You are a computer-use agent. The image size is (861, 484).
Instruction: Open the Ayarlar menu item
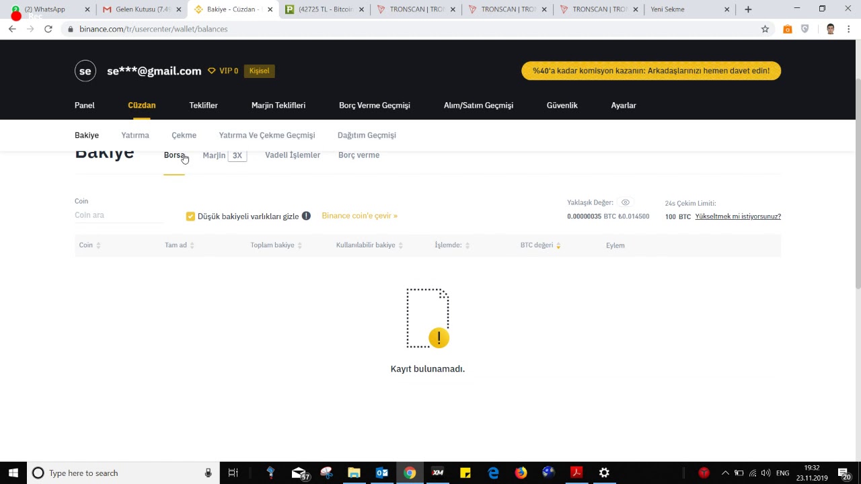pos(624,106)
